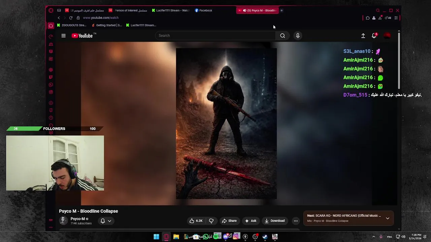Open the volume speaker tray icon
The height and width of the screenshot is (242, 431).
[x=403, y=237]
